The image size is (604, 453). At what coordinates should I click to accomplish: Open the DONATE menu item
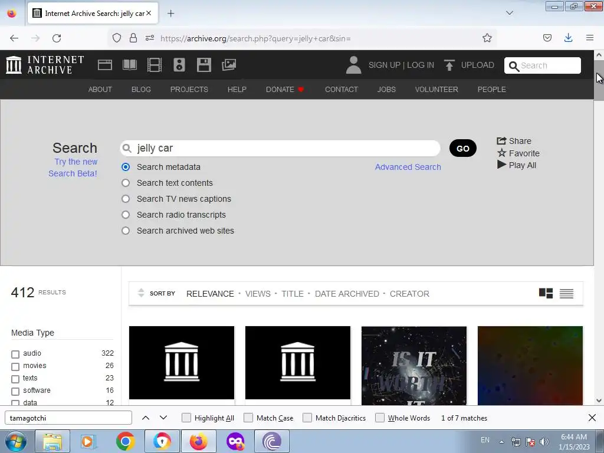285,90
